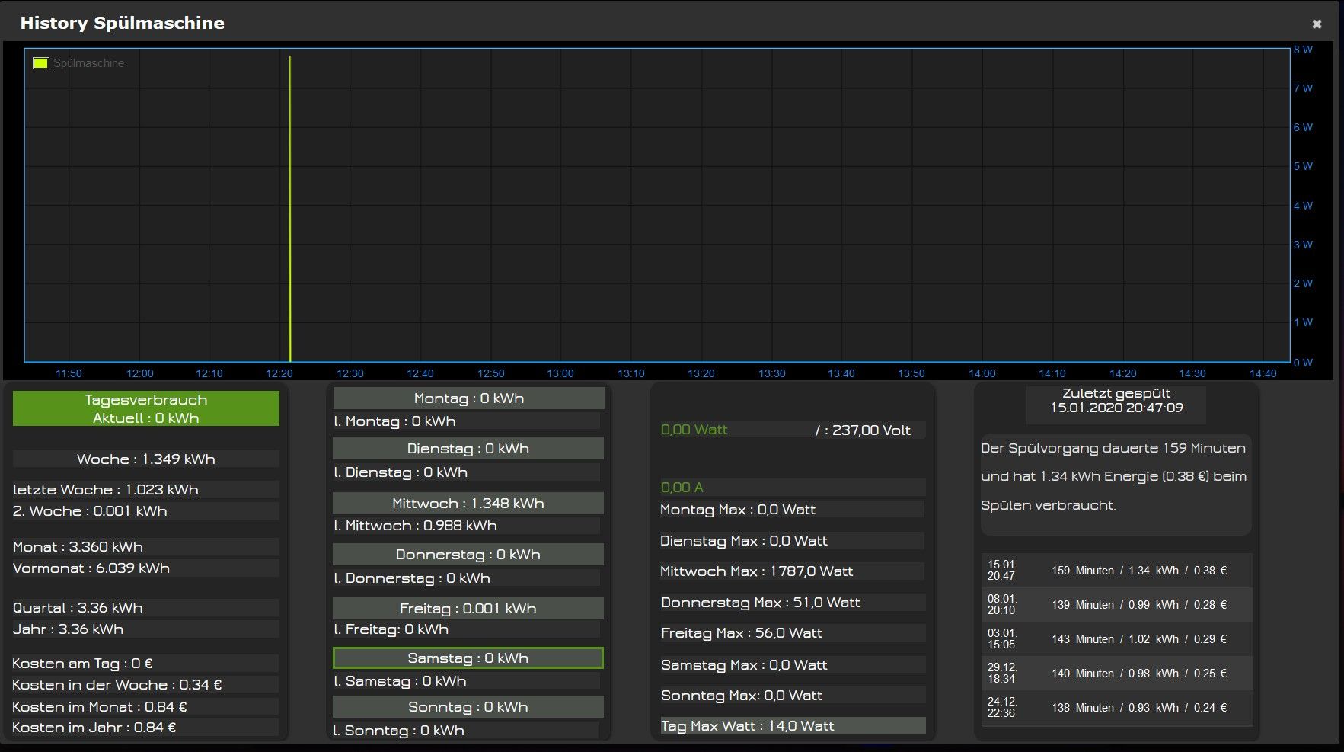Click the Tagesverbrauch Aktuell green box
1344x752 pixels.
click(x=146, y=408)
